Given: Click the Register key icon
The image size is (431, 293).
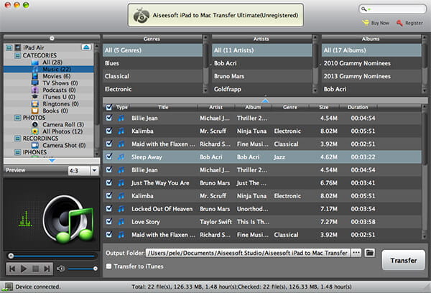Looking at the screenshot, I should pos(399,23).
